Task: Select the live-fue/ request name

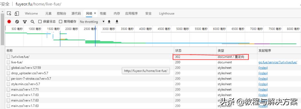Action: 17,62
